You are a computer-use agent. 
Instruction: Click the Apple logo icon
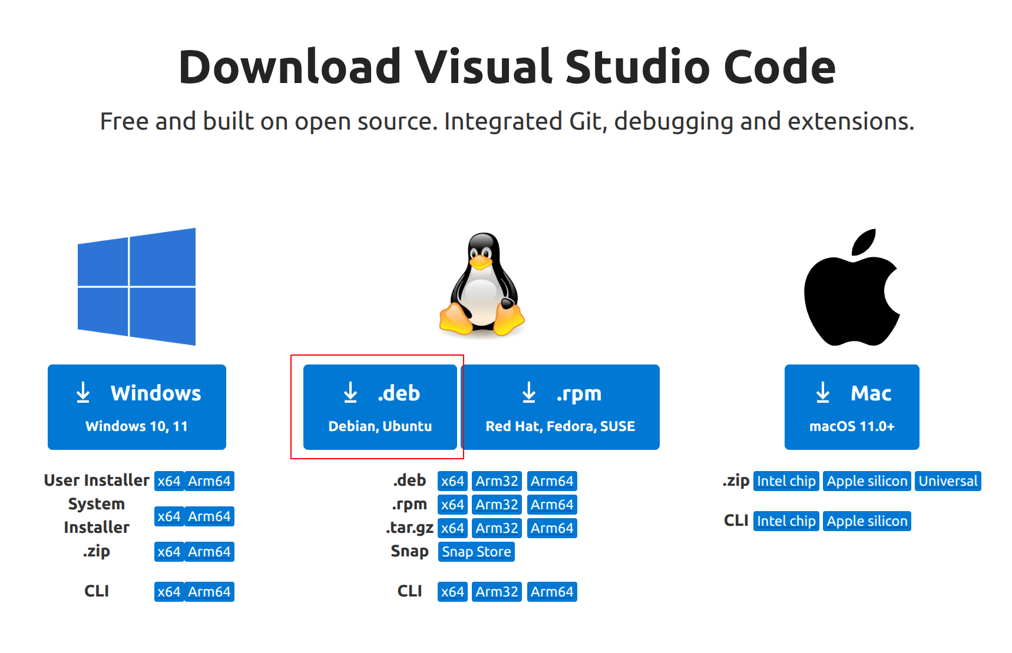[852, 288]
